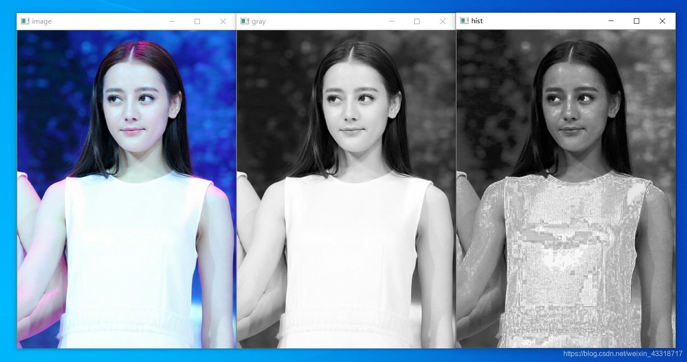
Task: Click the color photo in the image window
Action: point(126,189)
